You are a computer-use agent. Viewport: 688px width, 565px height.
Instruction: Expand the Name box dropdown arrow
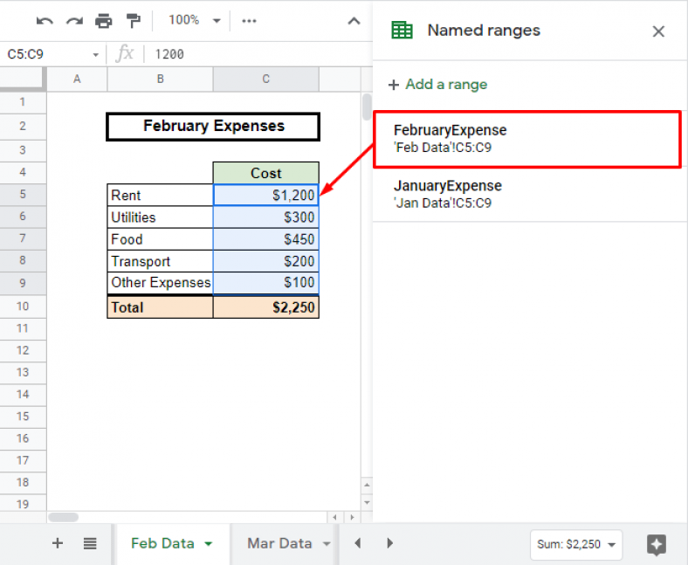(96, 54)
